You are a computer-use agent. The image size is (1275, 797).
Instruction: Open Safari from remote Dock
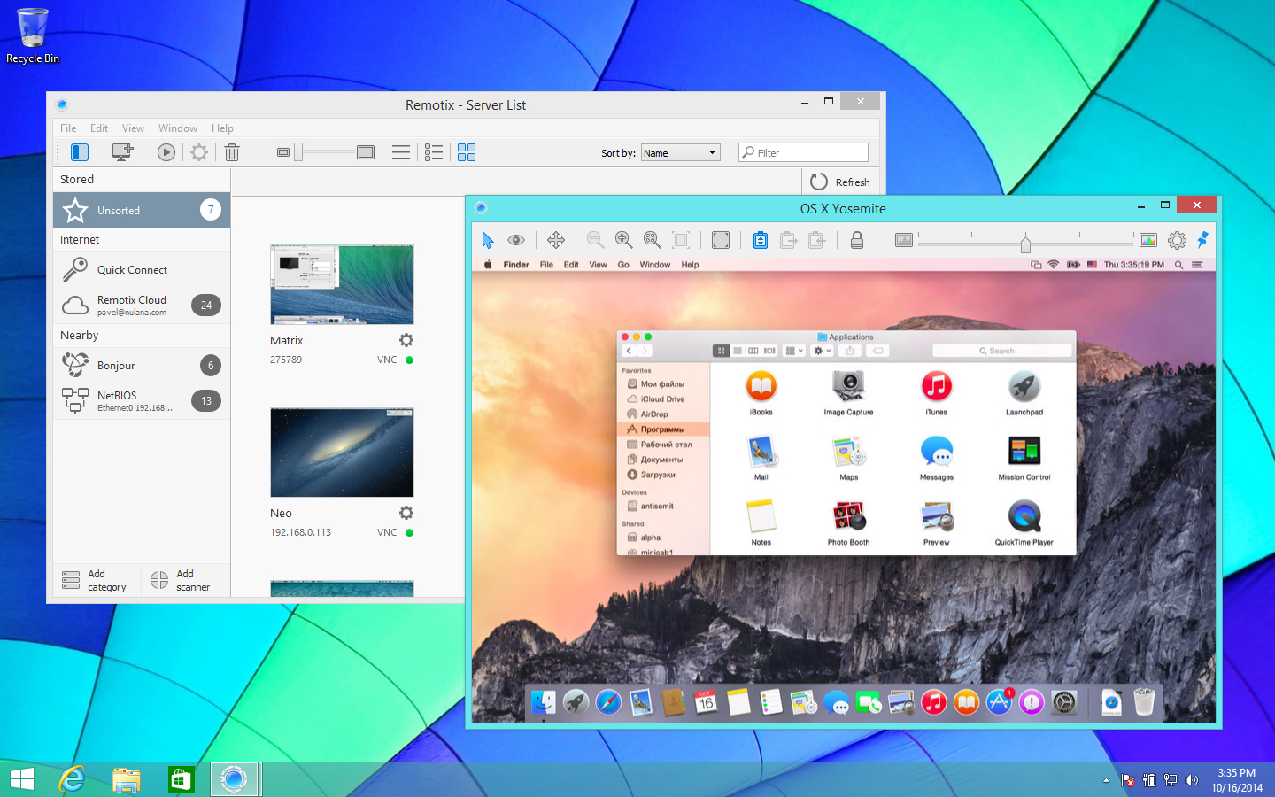608,702
